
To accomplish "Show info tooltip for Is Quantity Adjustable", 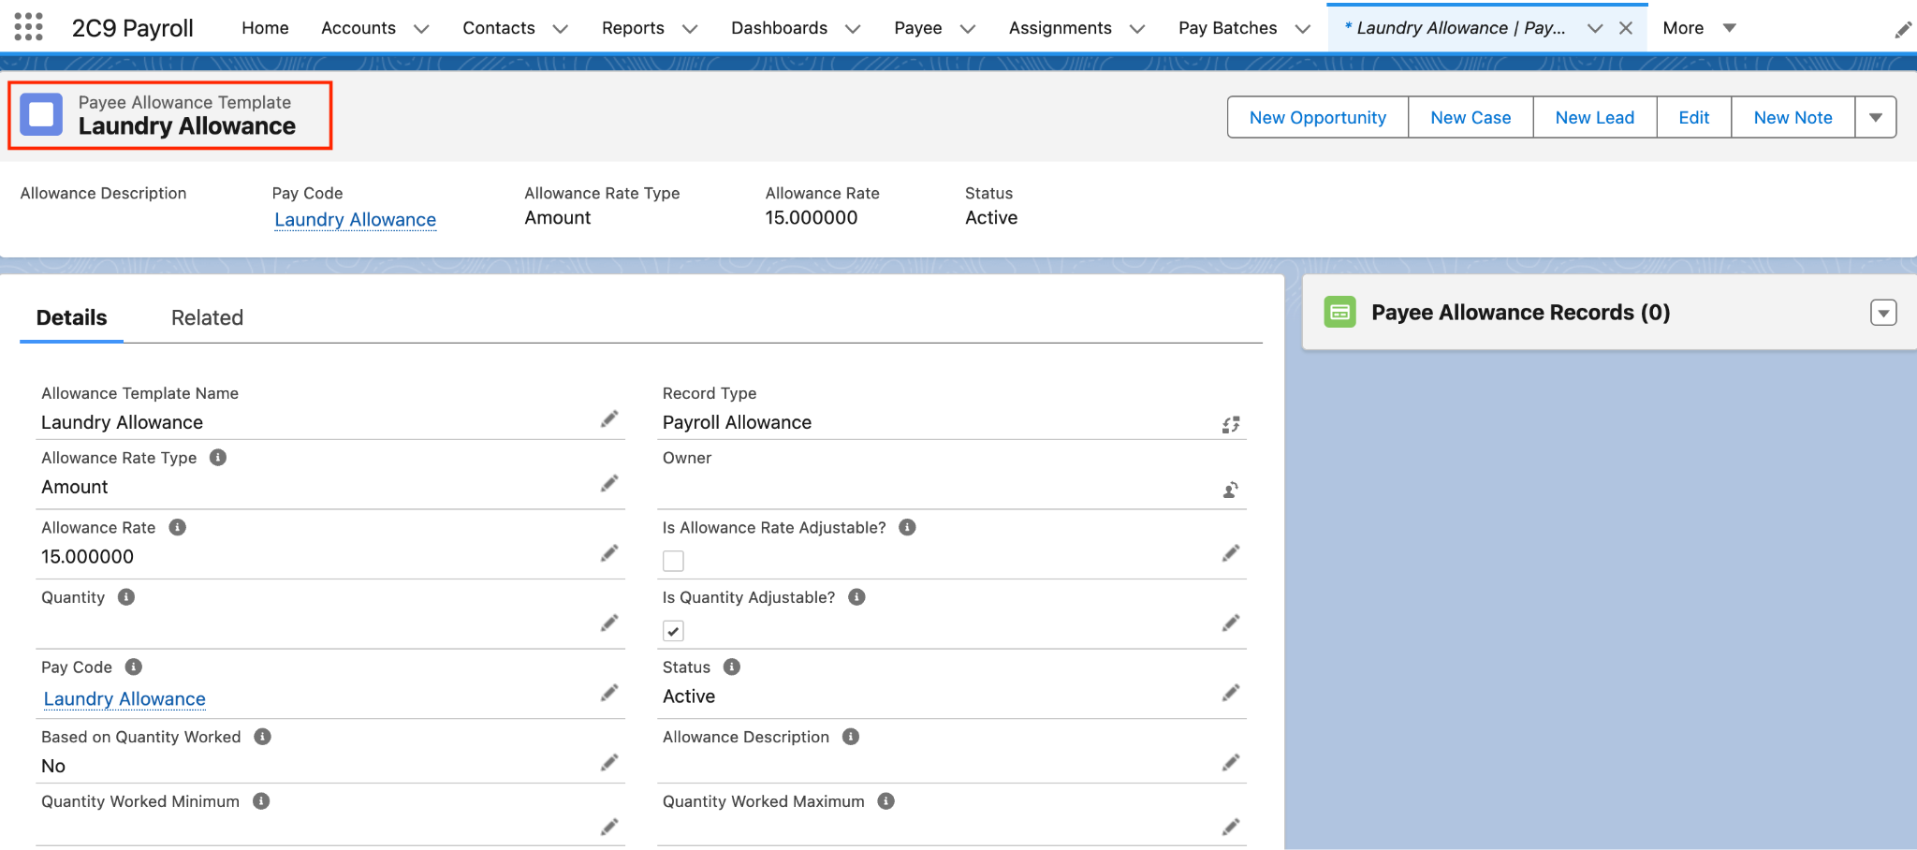I will [856, 597].
